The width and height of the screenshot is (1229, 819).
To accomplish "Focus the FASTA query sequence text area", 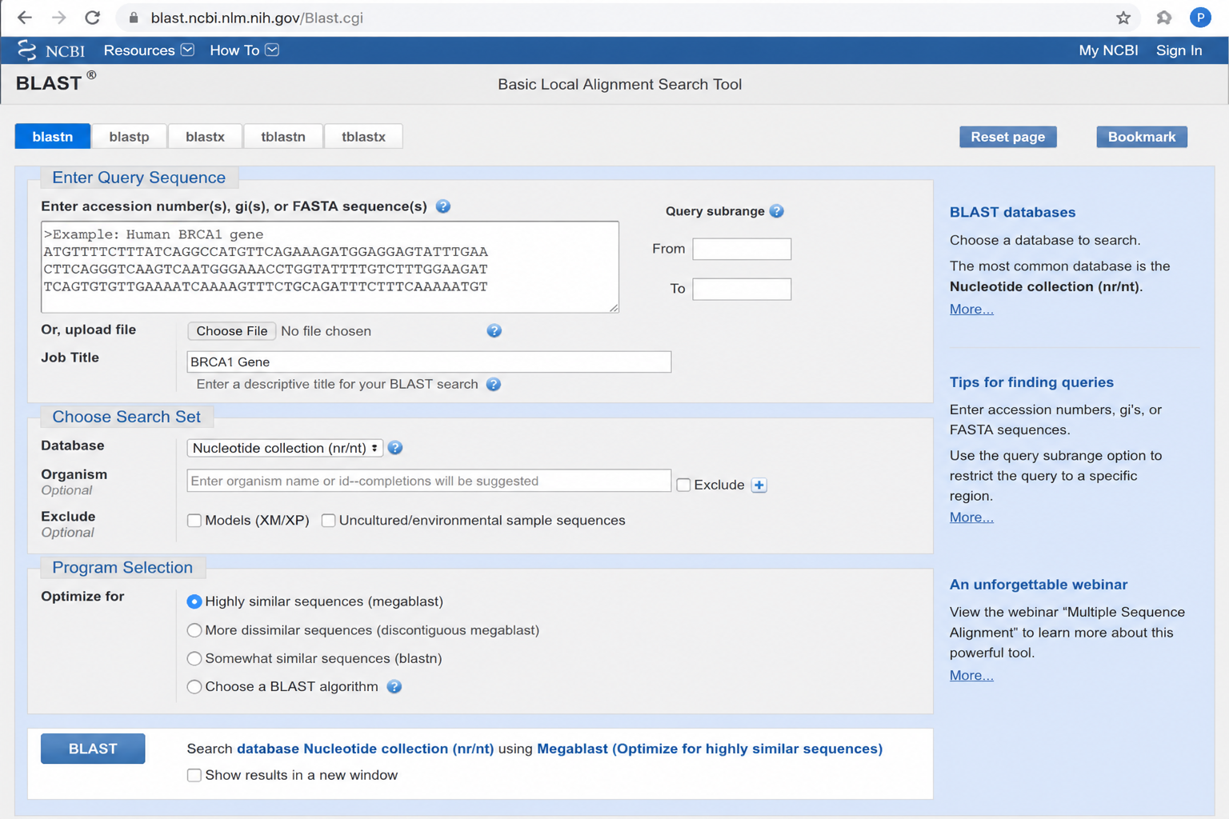I will coord(330,267).
